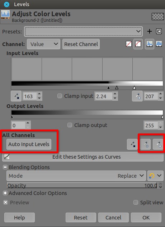Viewport: 165px width, 227px height.
Task: Open the Presets combo box
Action: (x=83, y=31)
